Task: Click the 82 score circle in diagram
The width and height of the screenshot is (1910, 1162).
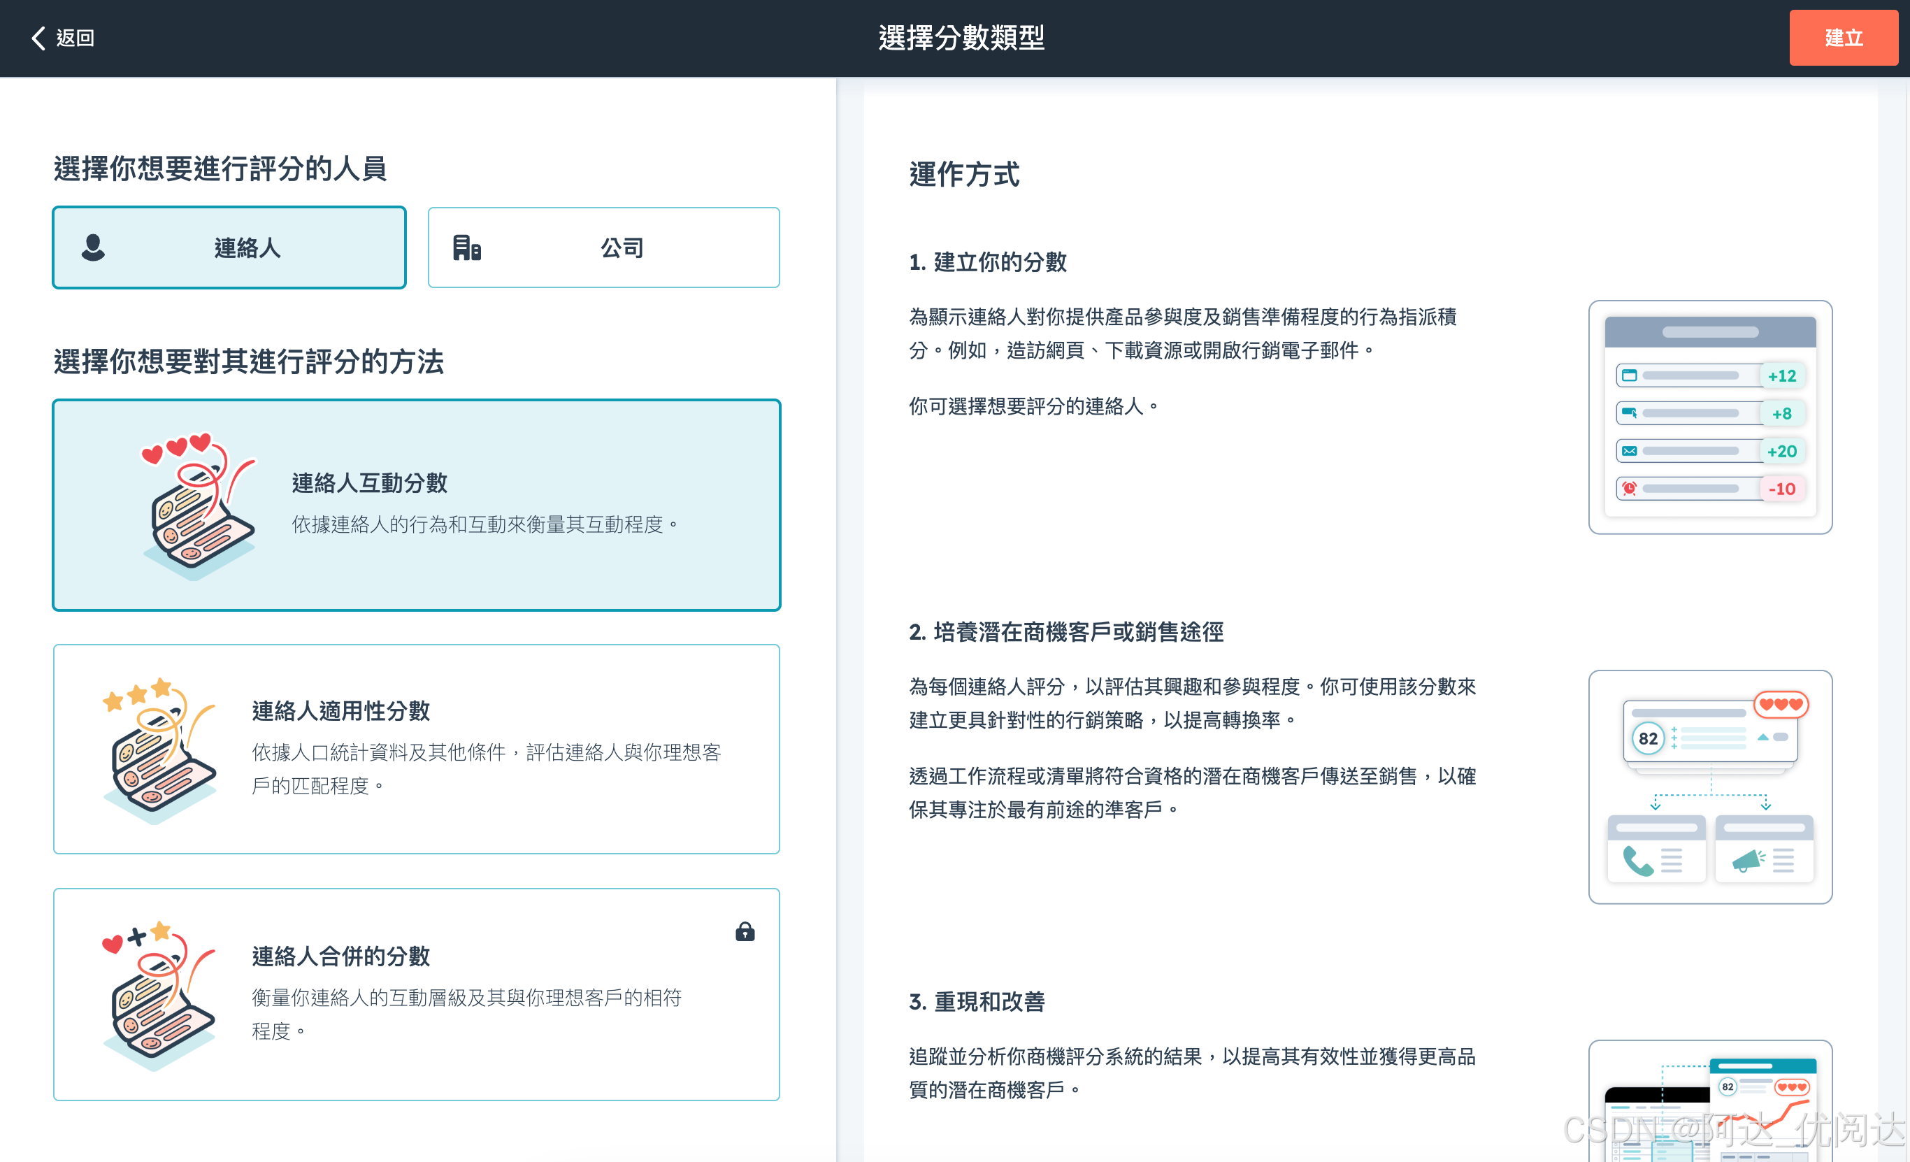Action: (1647, 738)
